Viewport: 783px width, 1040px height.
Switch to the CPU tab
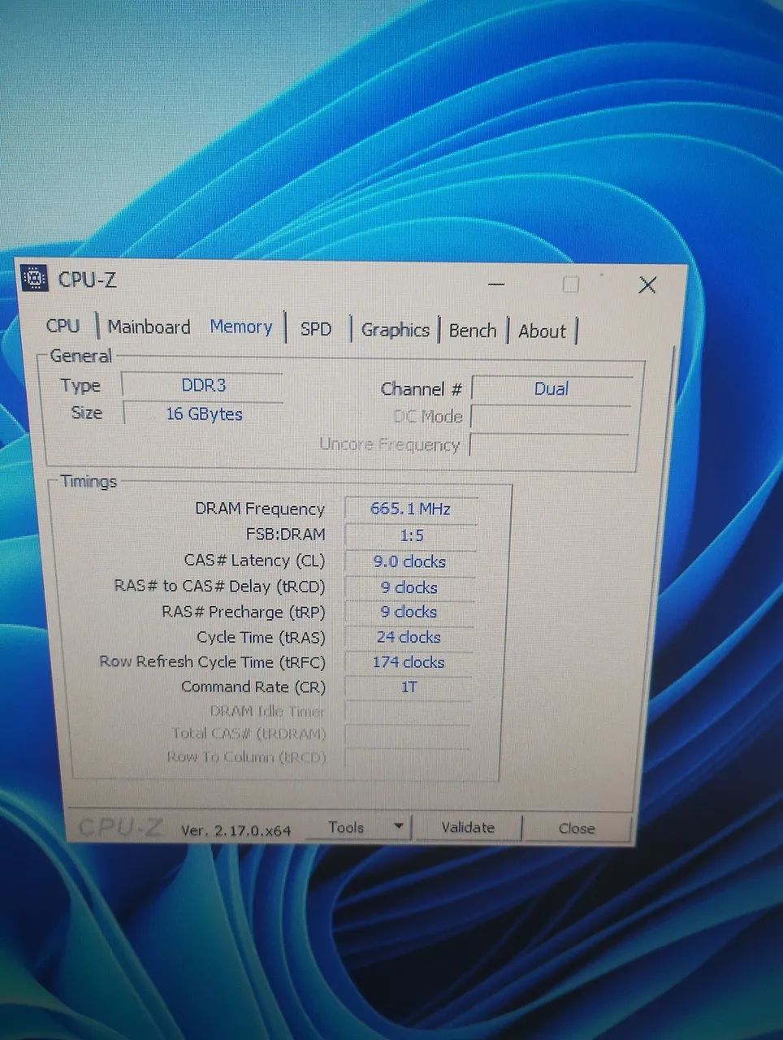(x=63, y=326)
